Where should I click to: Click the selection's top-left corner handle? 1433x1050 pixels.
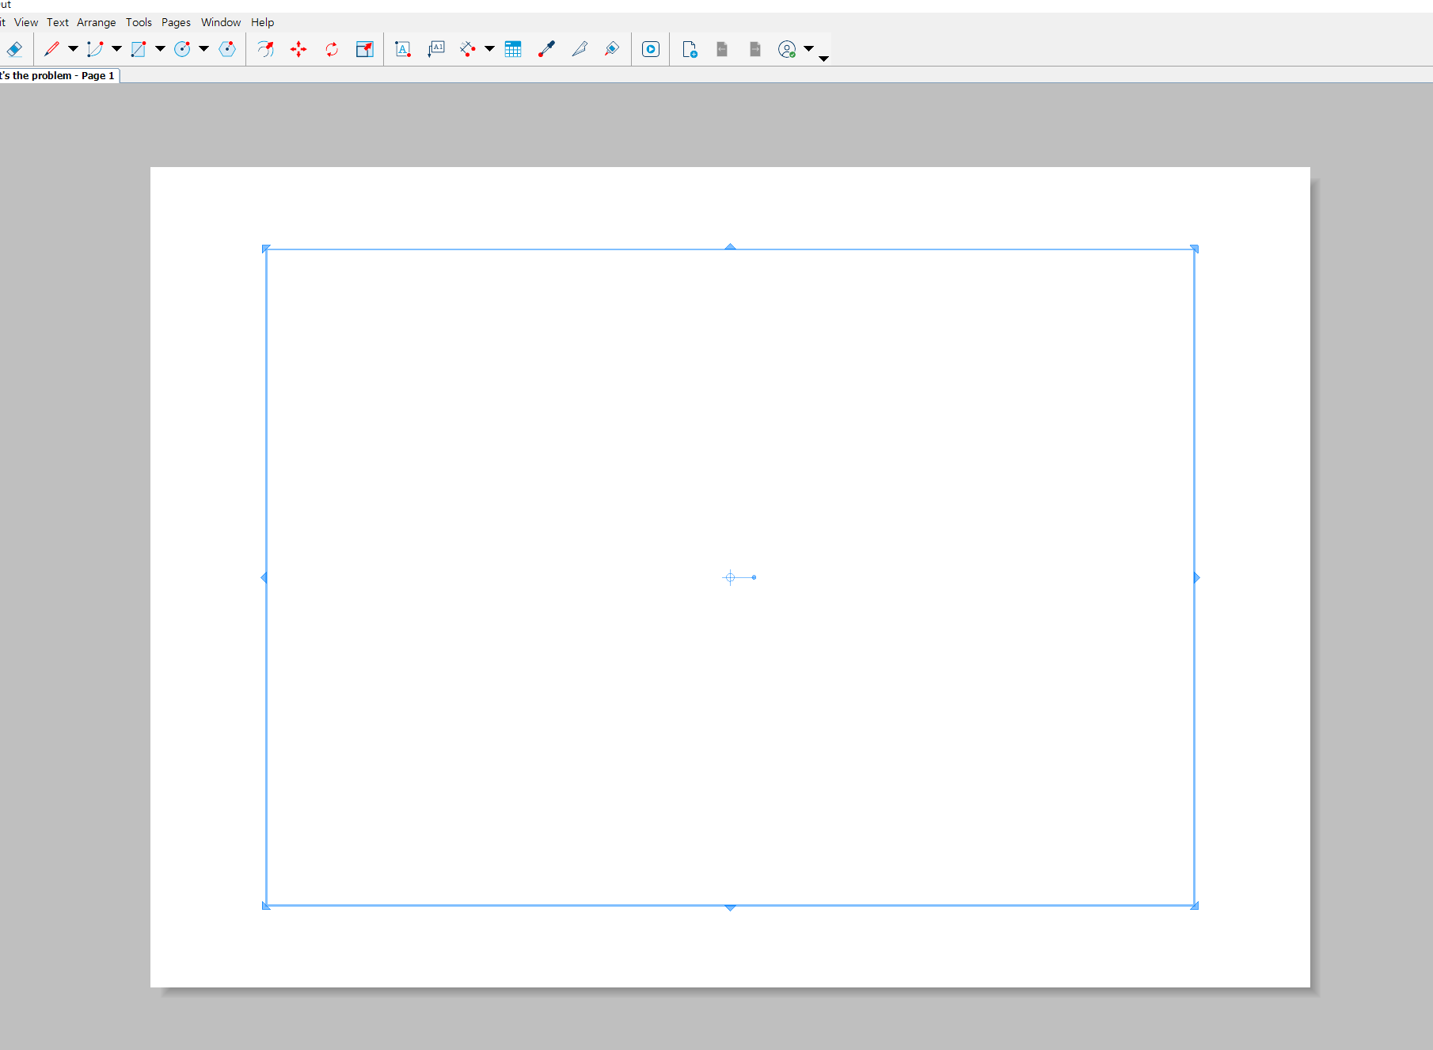tap(266, 249)
